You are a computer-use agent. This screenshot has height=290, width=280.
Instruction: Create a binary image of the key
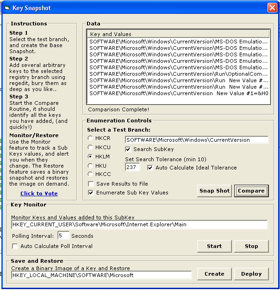coord(214,274)
